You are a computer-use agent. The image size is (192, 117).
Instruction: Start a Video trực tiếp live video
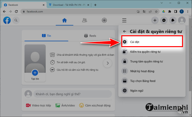tap(38, 105)
